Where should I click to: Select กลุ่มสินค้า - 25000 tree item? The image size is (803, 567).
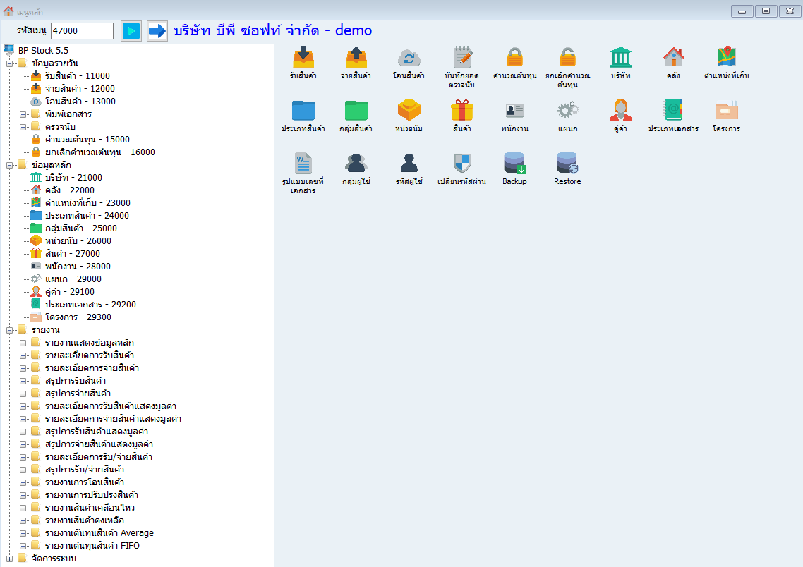[81, 228]
